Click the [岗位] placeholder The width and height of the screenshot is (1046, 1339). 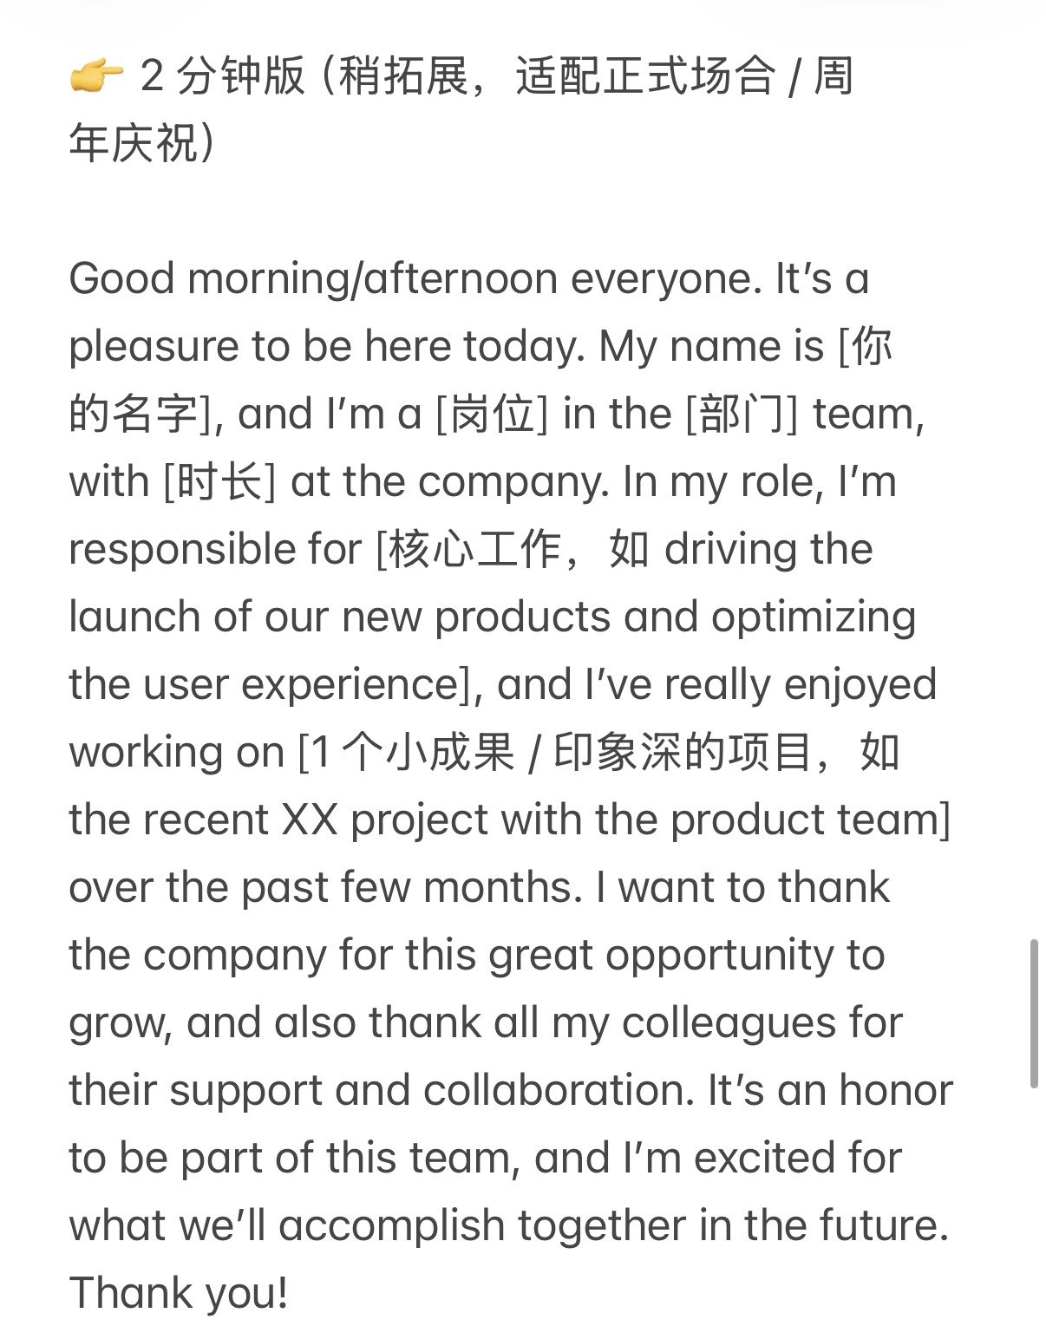[491, 415]
